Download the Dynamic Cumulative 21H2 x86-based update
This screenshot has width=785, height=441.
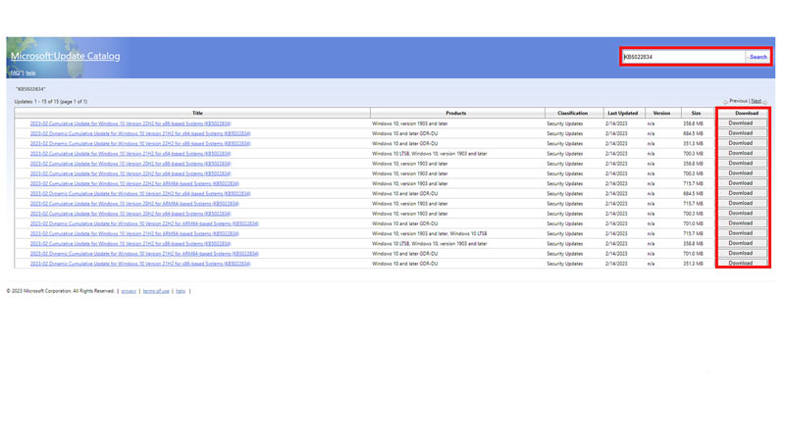(741, 263)
